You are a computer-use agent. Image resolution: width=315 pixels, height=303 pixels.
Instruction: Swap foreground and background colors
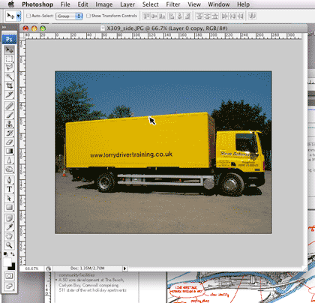pos(13,254)
